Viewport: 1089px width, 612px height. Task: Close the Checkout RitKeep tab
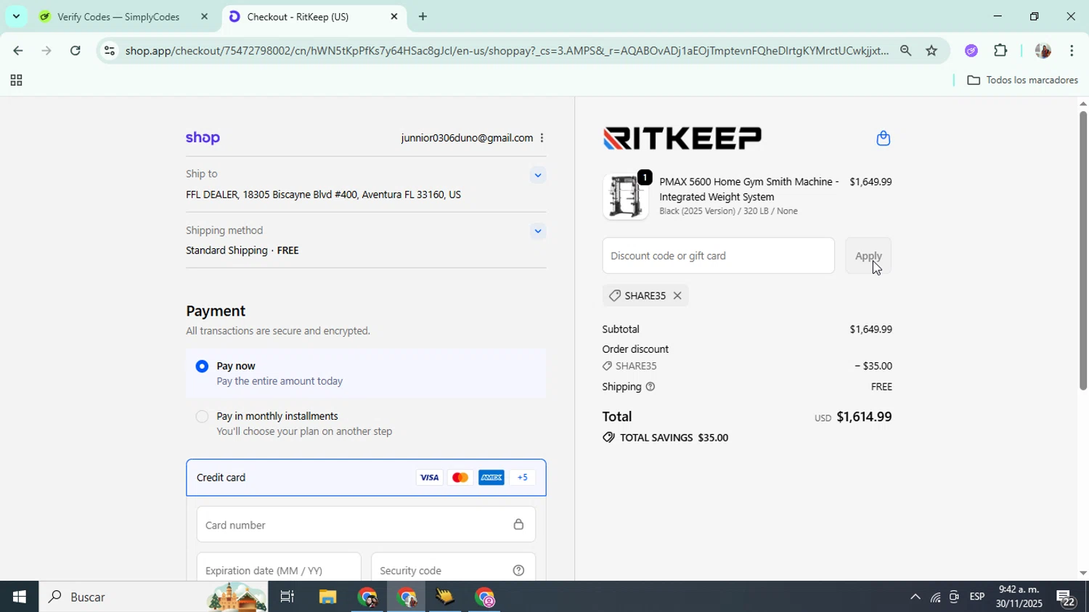pos(394,16)
